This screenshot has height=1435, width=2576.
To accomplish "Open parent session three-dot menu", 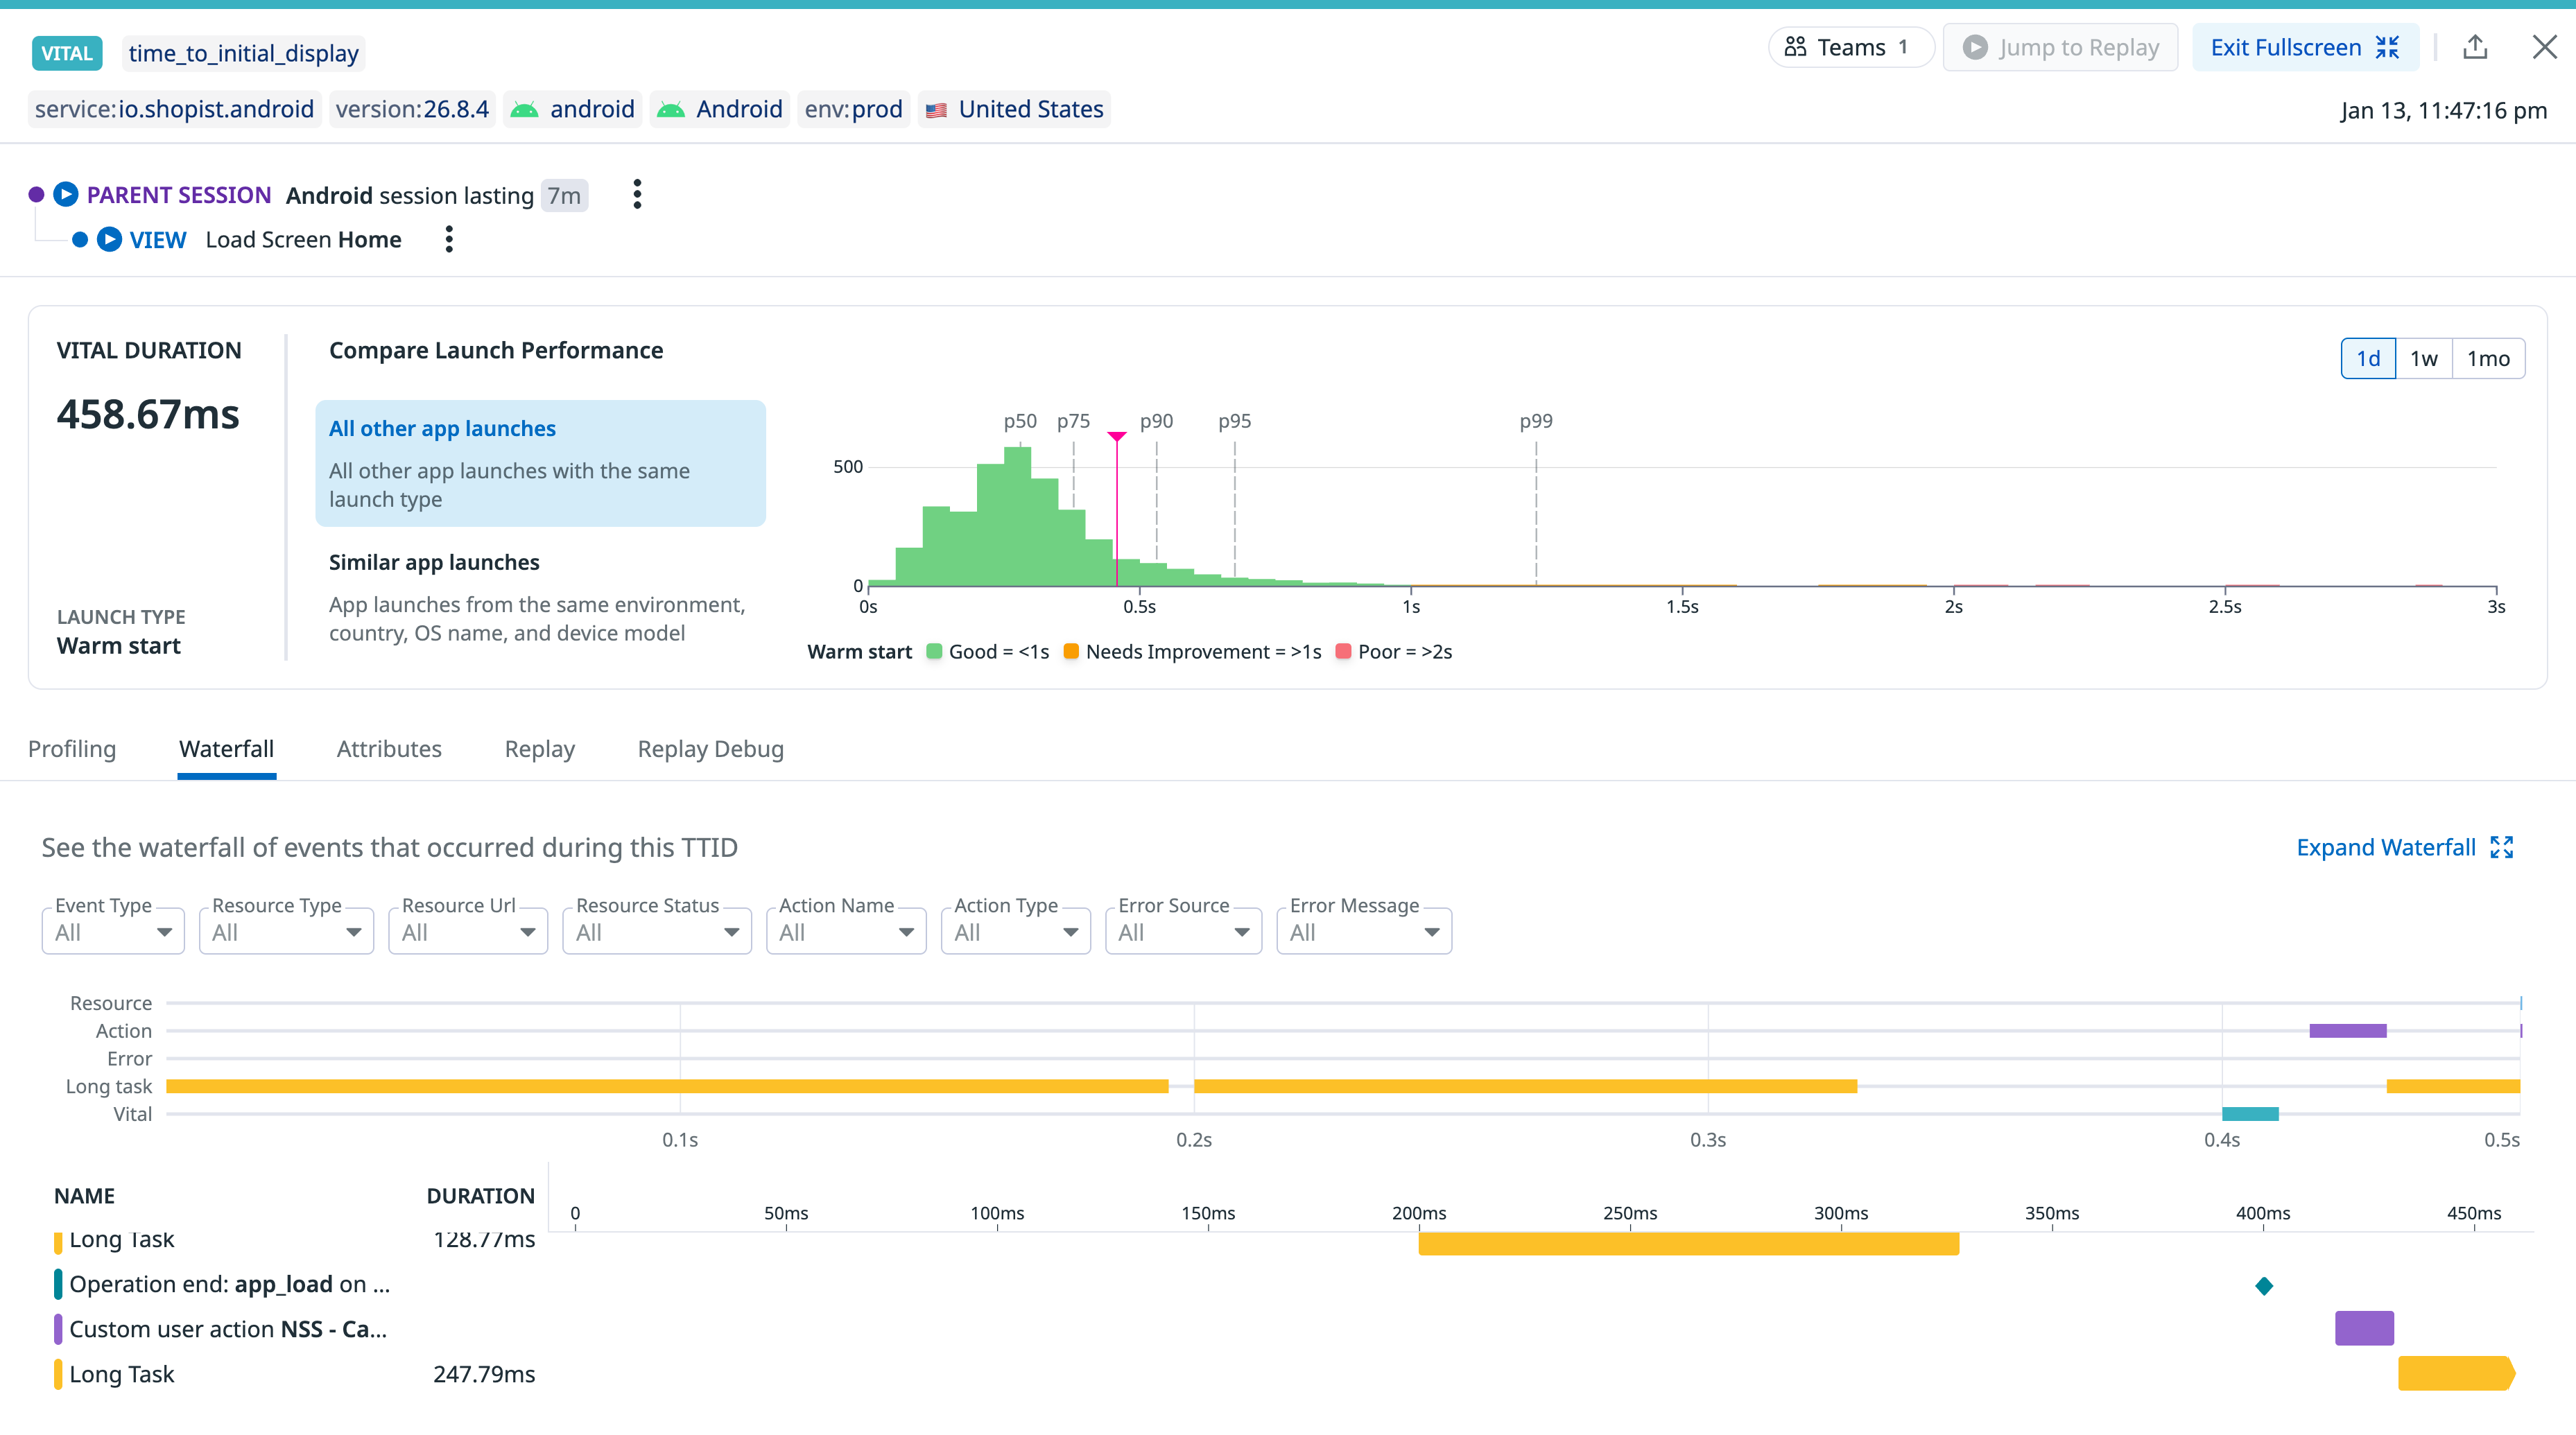I will (637, 194).
